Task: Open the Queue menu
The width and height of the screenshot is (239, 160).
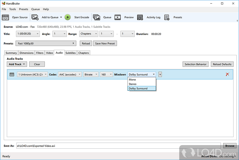Action: point(36,9)
